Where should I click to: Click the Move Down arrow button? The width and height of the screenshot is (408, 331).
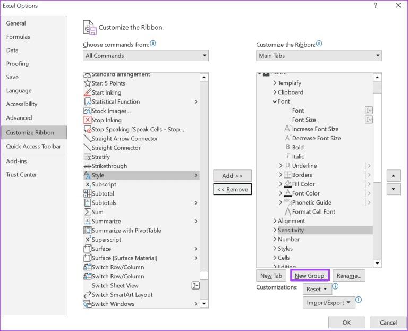click(393, 189)
